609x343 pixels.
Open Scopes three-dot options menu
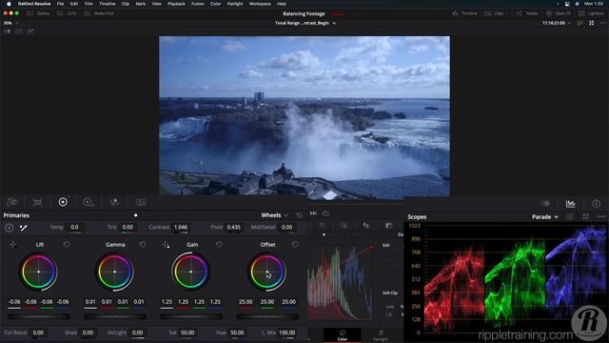point(601,217)
